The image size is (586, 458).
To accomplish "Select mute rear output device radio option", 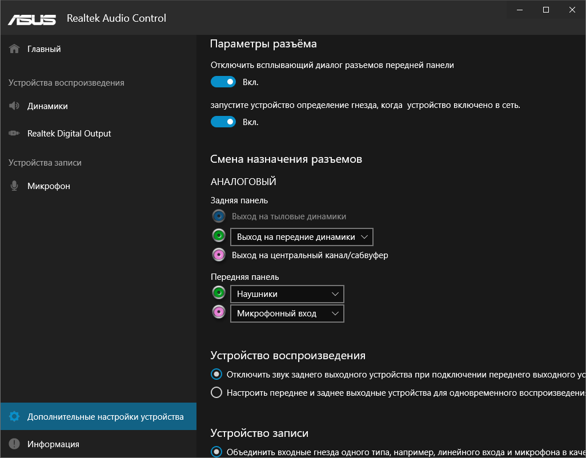I will [216, 375].
